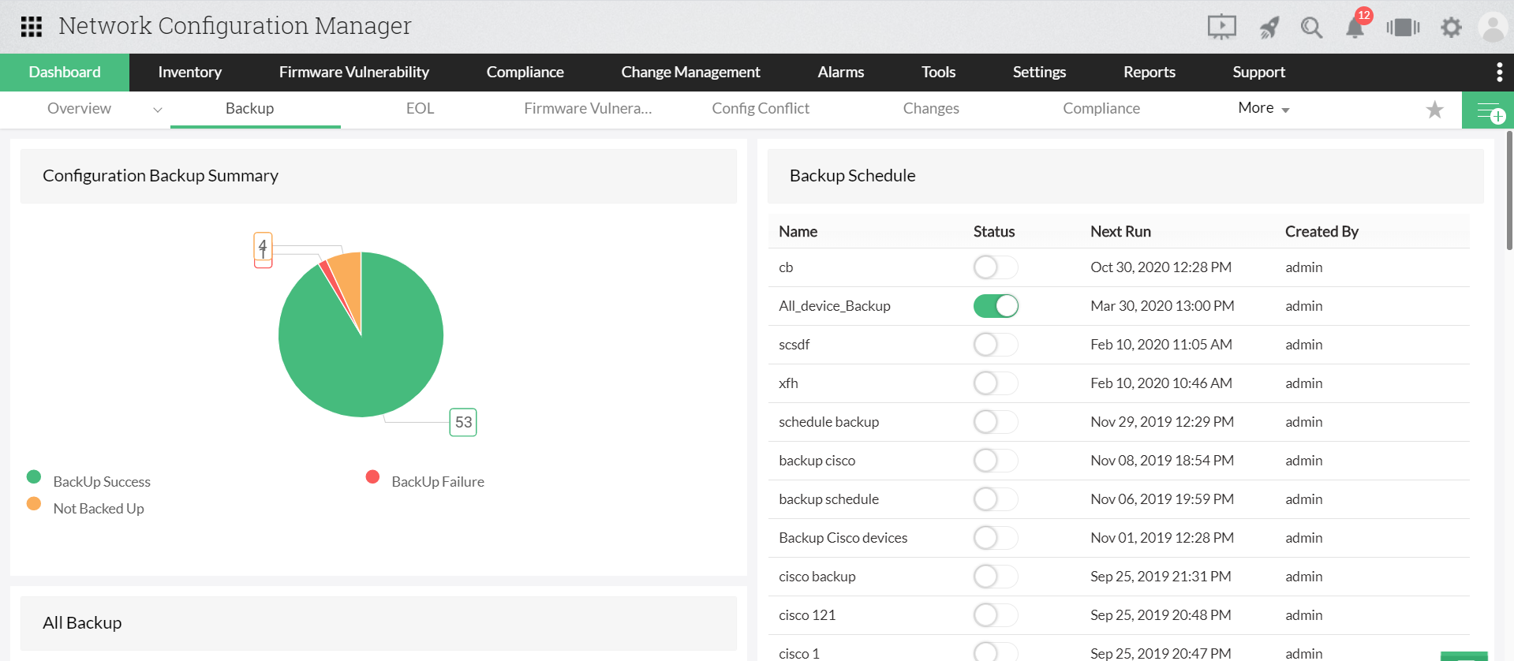Switch to the Overview sub-tab
Viewport: 1514px width, 661px height.
tap(79, 109)
